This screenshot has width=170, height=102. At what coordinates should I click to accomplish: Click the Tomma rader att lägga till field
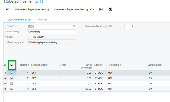129,27
